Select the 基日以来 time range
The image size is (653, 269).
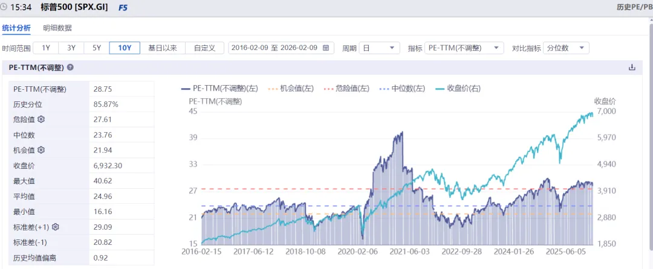pos(163,48)
